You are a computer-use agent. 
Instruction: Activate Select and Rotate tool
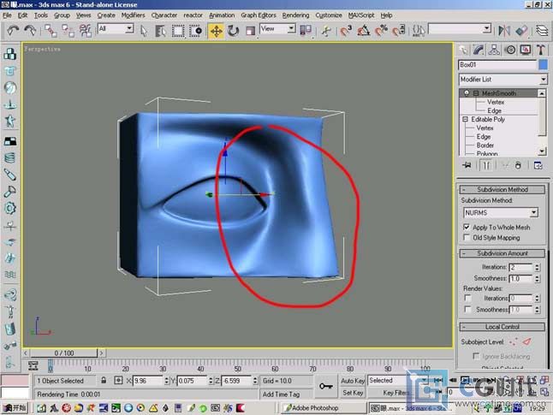pos(233,31)
